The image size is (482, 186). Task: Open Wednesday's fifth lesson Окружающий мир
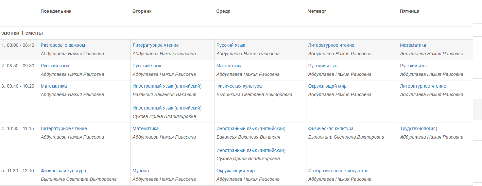[235, 171]
